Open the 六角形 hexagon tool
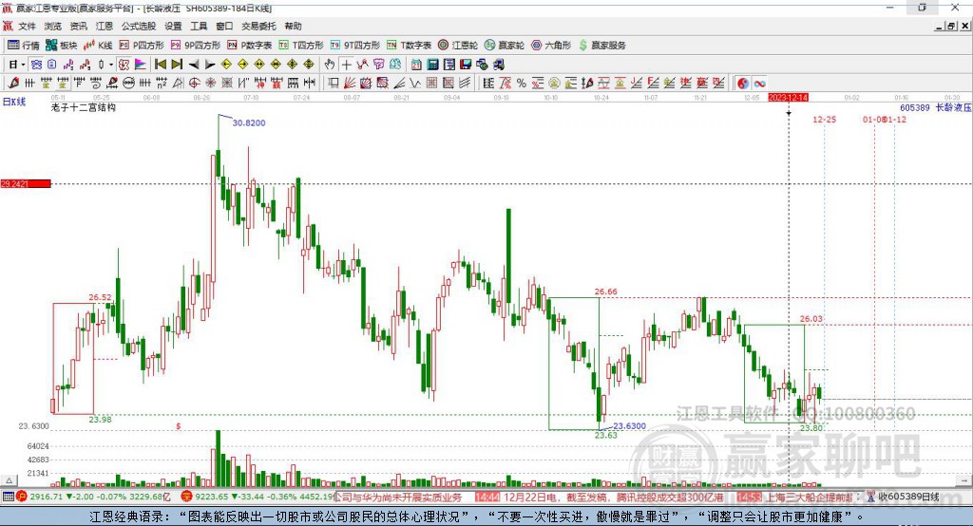Image resolution: width=973 pixels, height=526 pixels. pyautogui.click(x=551, y=46)
